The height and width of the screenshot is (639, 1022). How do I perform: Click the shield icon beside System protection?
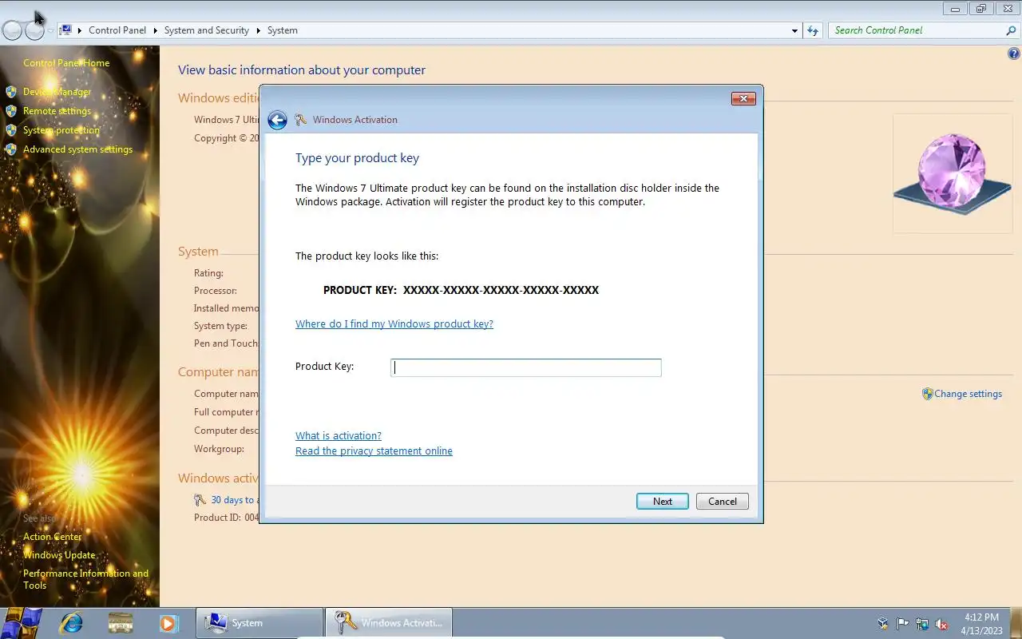[x=11, y=130]
